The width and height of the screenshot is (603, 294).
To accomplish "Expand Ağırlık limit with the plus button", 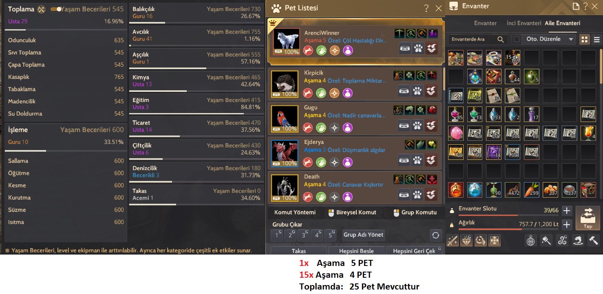I will (567, 224).
